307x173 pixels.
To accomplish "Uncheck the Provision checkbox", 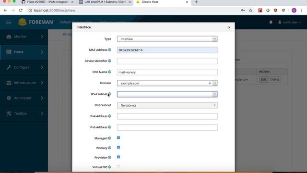I will [118, 157].
